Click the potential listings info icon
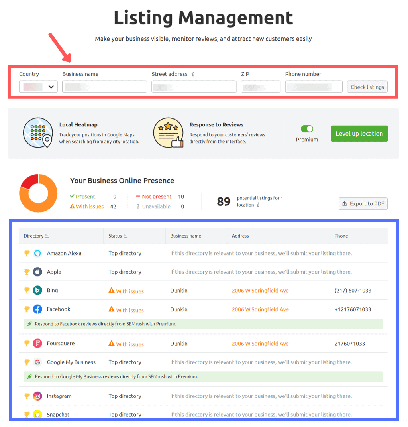Image resolution: width=408 pixels, height=427 pixels. (x=258, y=205)
